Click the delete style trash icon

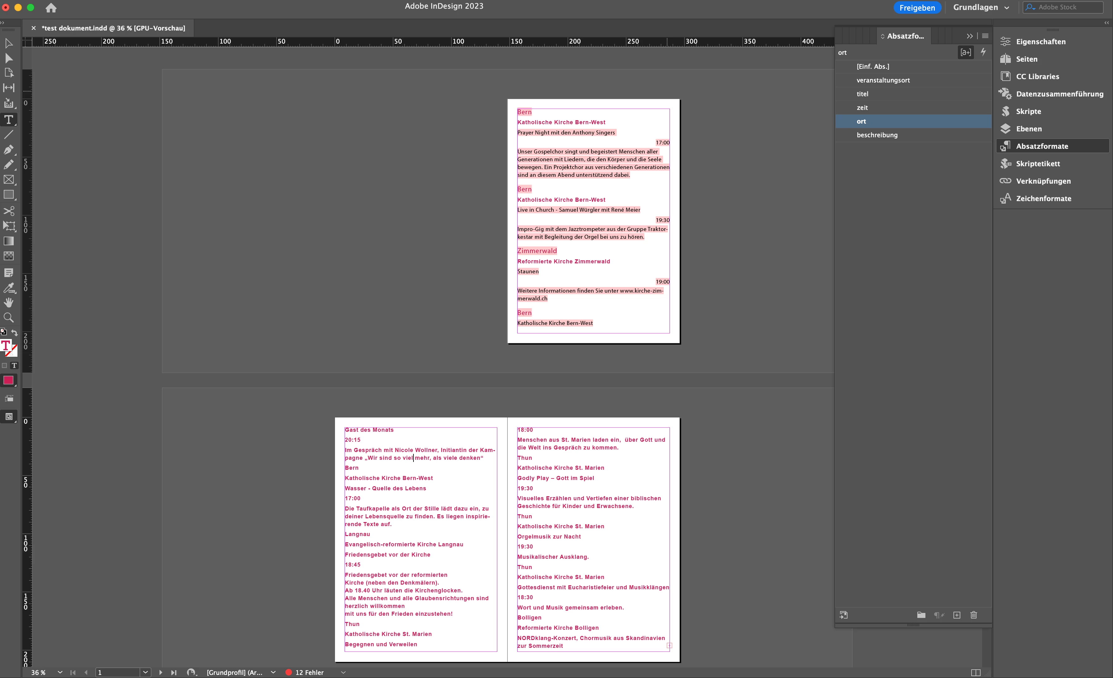click(973, 615)
